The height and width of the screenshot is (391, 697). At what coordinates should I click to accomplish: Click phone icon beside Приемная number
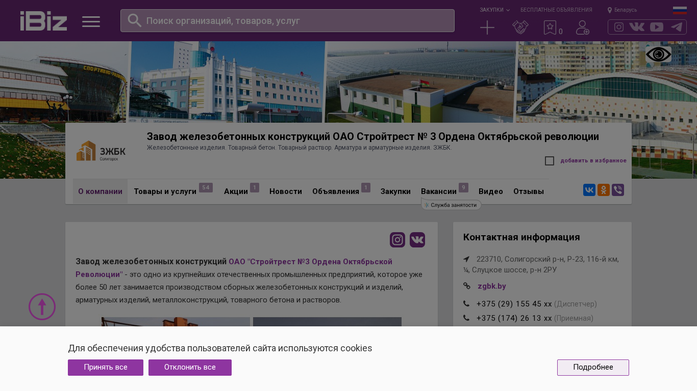pos(466,318)
